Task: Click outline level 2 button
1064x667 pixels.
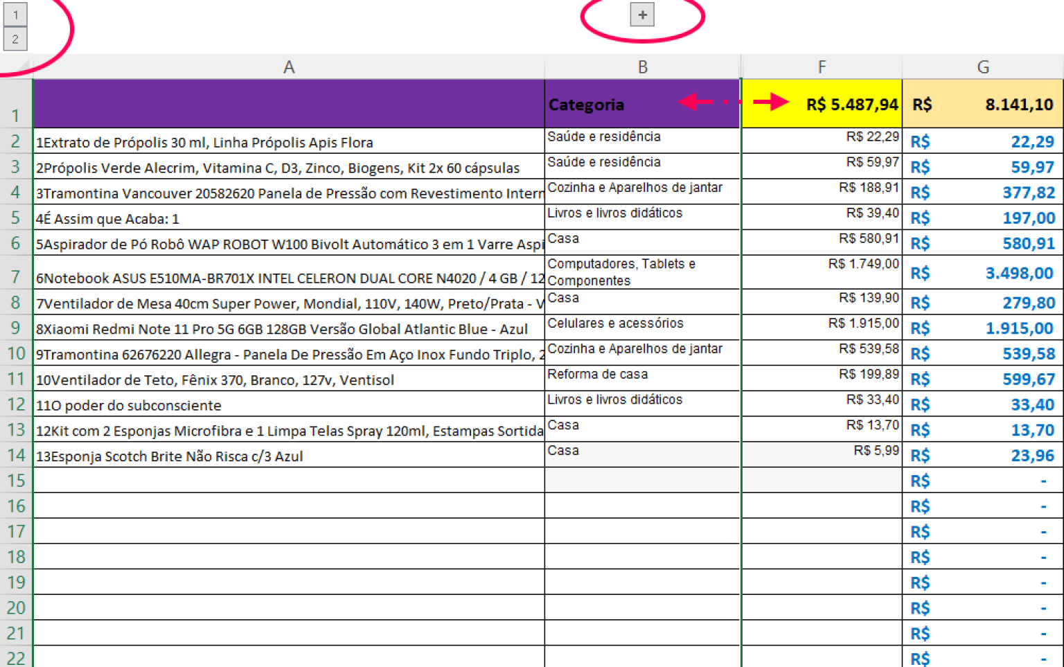Action: pos(15,39)
